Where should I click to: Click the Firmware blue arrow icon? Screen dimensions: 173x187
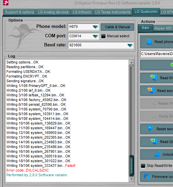pos(147,177)
